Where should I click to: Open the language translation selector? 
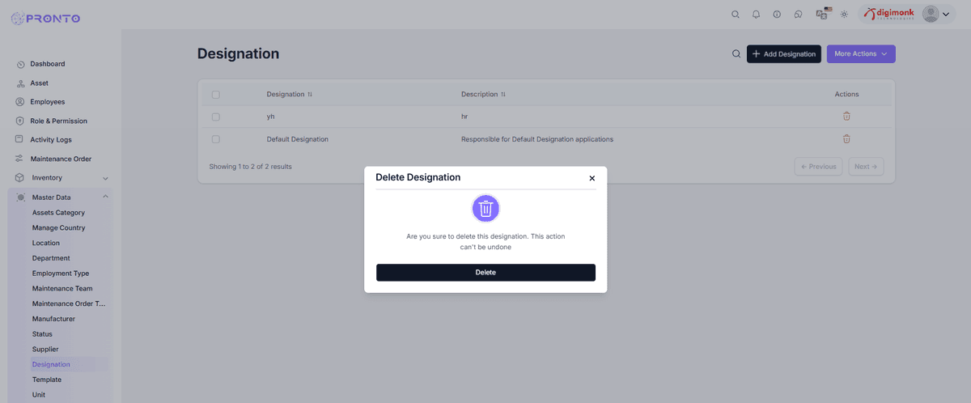[x=822, y=14]
